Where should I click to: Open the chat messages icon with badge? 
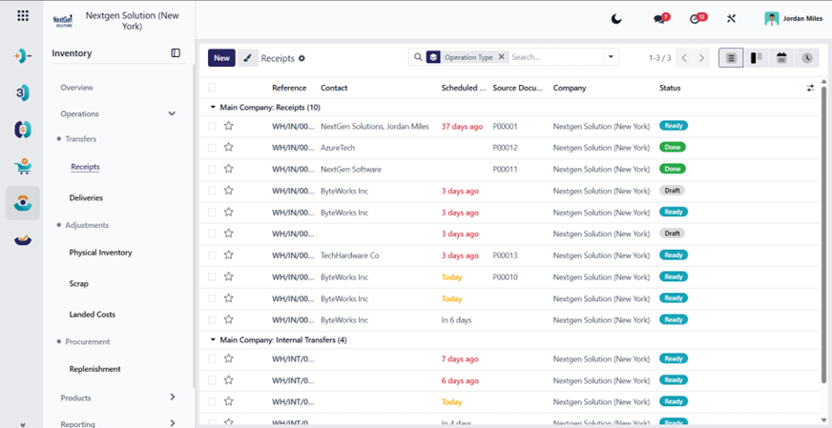[661, 18]
